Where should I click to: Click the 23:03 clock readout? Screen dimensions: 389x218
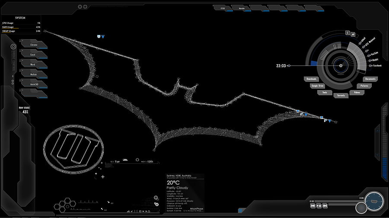[x=281, y=66]
